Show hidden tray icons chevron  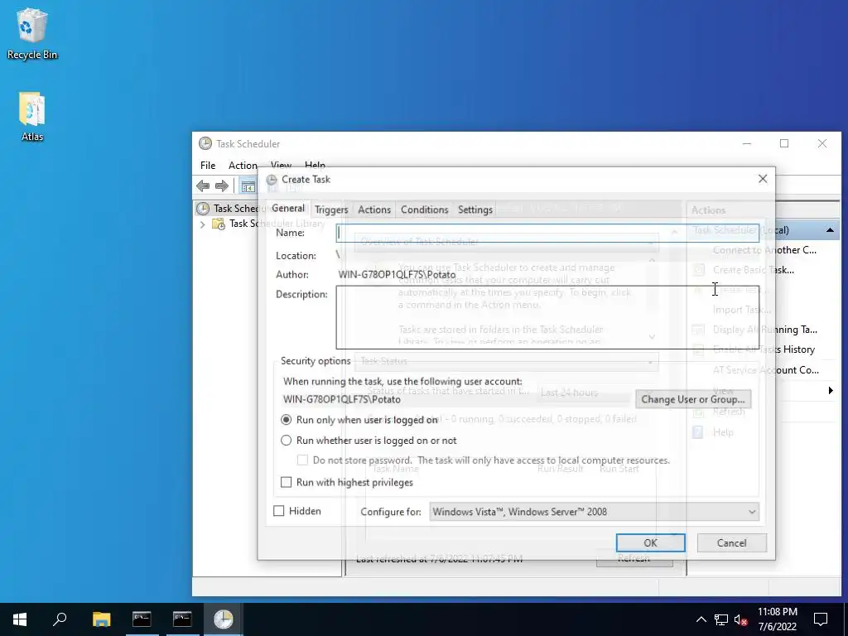click(x=701, y=619)
